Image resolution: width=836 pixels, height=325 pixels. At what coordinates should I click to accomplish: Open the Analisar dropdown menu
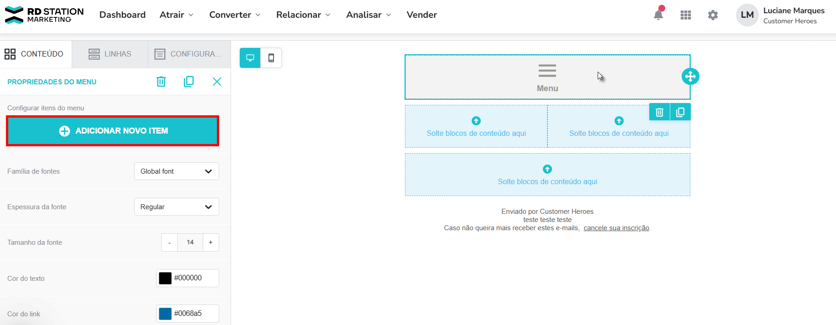(369, 15)
